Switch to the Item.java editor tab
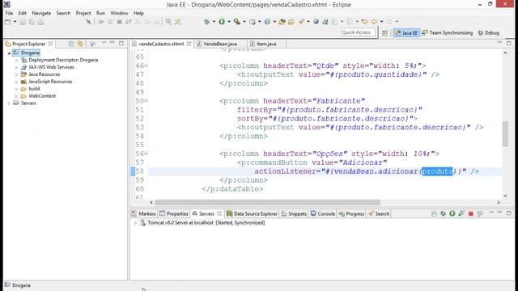 (266, 44)
